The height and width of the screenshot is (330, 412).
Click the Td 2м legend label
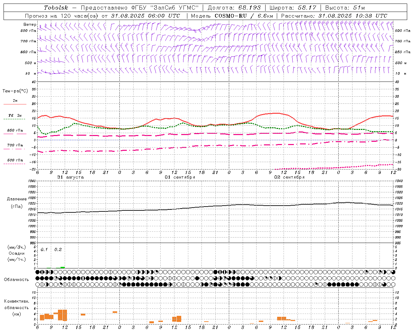coord(15,115)
